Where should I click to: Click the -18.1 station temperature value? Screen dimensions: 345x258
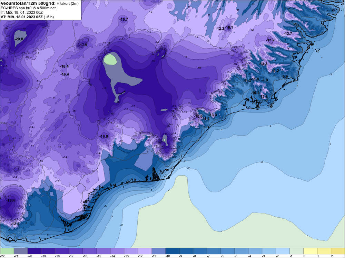click(x=229, y=27)
